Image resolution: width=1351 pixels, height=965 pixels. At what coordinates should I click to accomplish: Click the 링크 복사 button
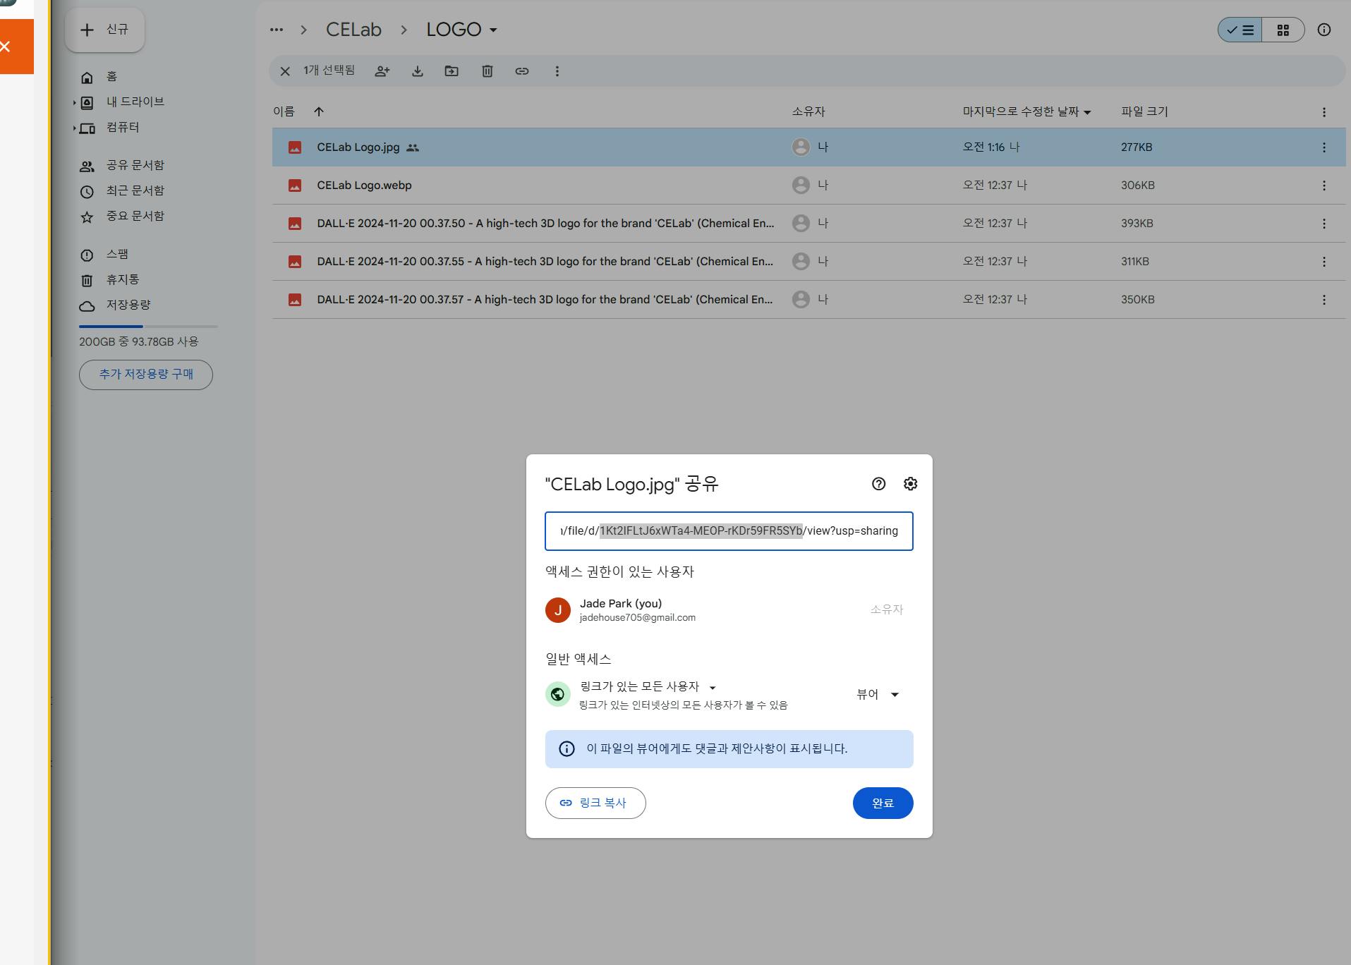click(595, 803)
